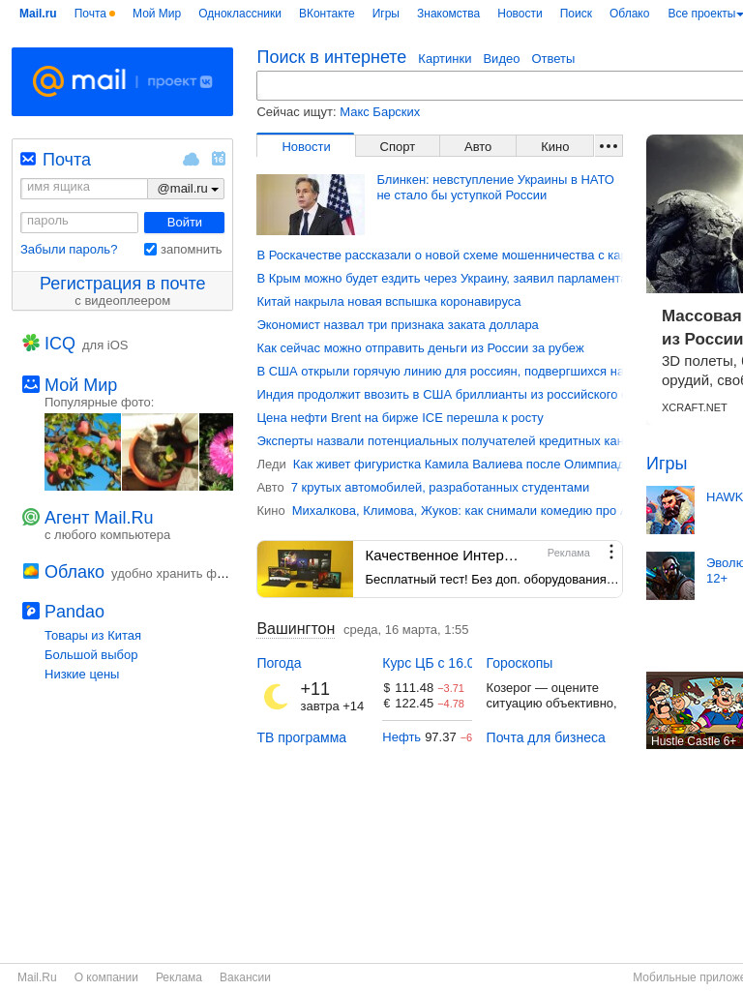743x991 pixels.
Task: Open the ad options three-dot menu
Action: [x=611, y=552]
